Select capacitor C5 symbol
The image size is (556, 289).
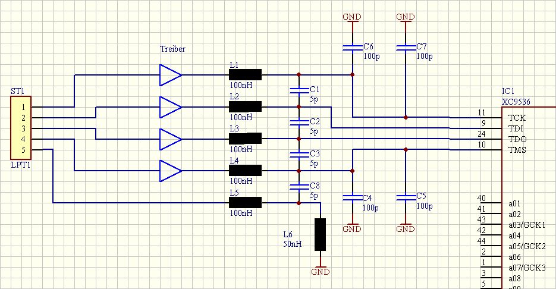(406, 197)
